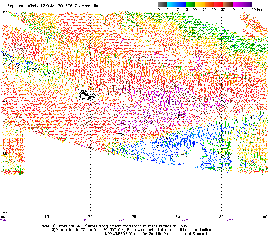Click the '-55' latitude axis label

click(3, 154)
